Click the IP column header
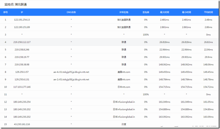 22,12
